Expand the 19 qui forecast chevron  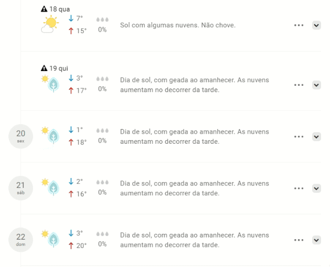pos(316,85)
